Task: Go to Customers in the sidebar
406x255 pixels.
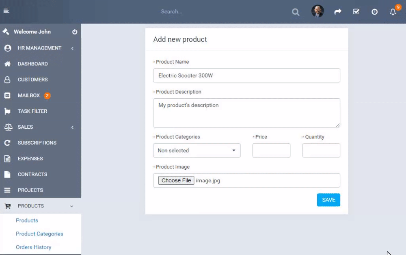Action: pos(32,80)
